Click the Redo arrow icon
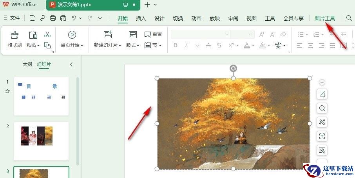The height and width of the screenshot is (178, 355). pyautogui.click(x=90, y=18)
